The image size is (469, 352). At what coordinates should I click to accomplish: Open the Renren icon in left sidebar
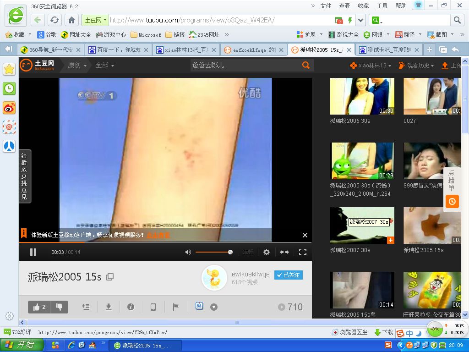(x=9, y=147)
